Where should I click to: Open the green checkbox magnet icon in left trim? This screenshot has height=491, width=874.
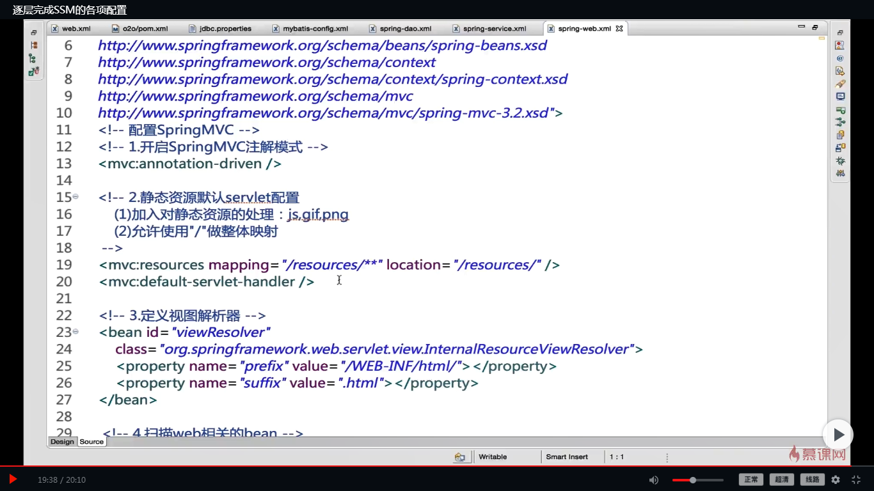[34, 71]
